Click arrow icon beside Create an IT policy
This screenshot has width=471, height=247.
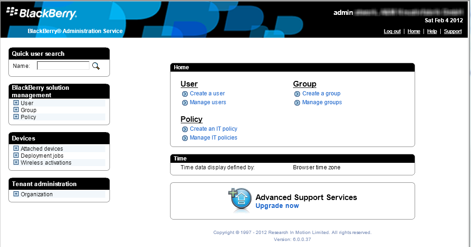click(x=185, y=129)
